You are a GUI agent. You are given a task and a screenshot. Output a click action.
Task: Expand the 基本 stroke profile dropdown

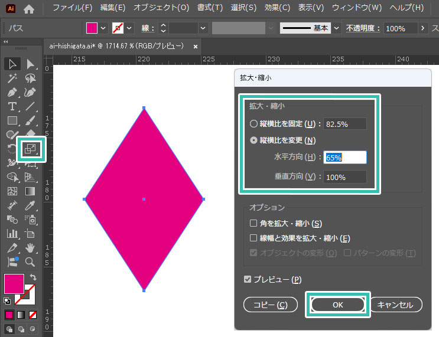[x=336, y=28]
